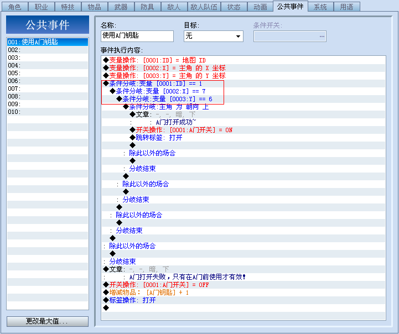Select 条件分歧 变量 [0002:X] == 7 line
The width and height of the screenshot is (399, 334).
click(x=243, y=91)
